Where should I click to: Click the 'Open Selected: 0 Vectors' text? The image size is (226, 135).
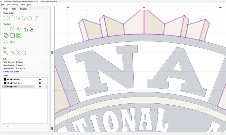[x=13, y=65]
